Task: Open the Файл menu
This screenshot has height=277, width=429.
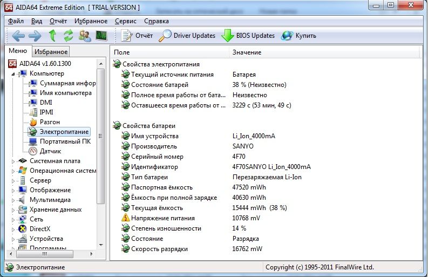Action: [x=16, y=21]
